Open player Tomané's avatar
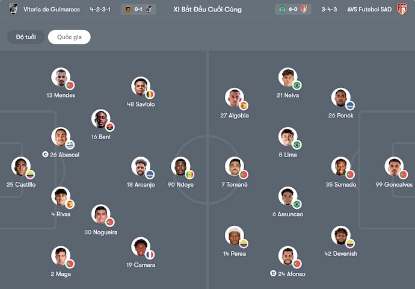Image resolution: width=415 pixels, height=289 pixels. pyautogui.click(x=234, y=166)
